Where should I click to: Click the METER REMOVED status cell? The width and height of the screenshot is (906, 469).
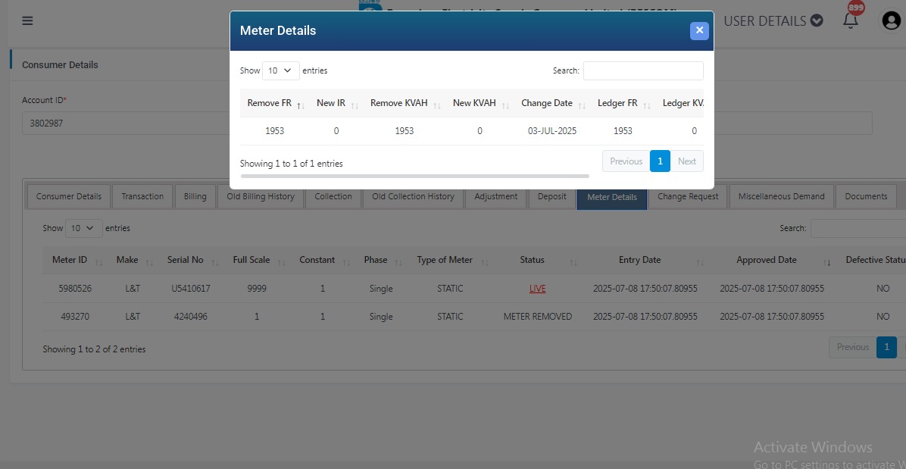[537, 317]
